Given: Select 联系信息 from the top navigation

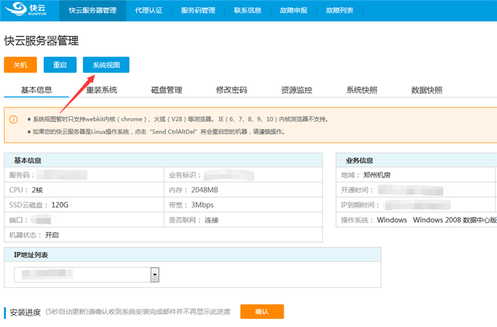Looking at the screenshot, I should pos(248,11).
